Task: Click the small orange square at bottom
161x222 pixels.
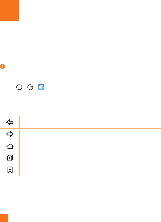Action: (x=4, y=218)
